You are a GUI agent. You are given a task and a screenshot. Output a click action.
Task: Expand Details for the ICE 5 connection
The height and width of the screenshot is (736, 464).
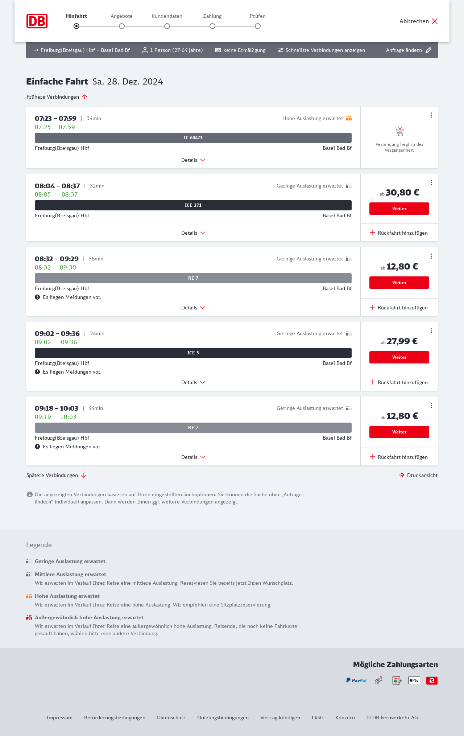(x=193, y=382)
